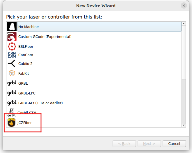Choose the GRBL-LPC logo icon
The height and width of the screenshot is (153, 192).
pos(12,93)
